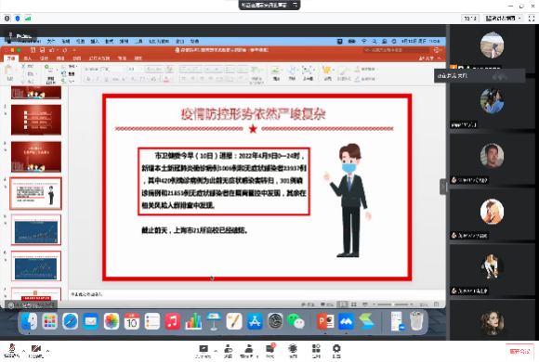Click the red leave meeting button
This screenshot has height=362, width=539.
519,351
